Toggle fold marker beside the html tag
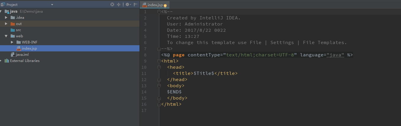Viewport: 401px width, 126px height. [x=159, y=61]
